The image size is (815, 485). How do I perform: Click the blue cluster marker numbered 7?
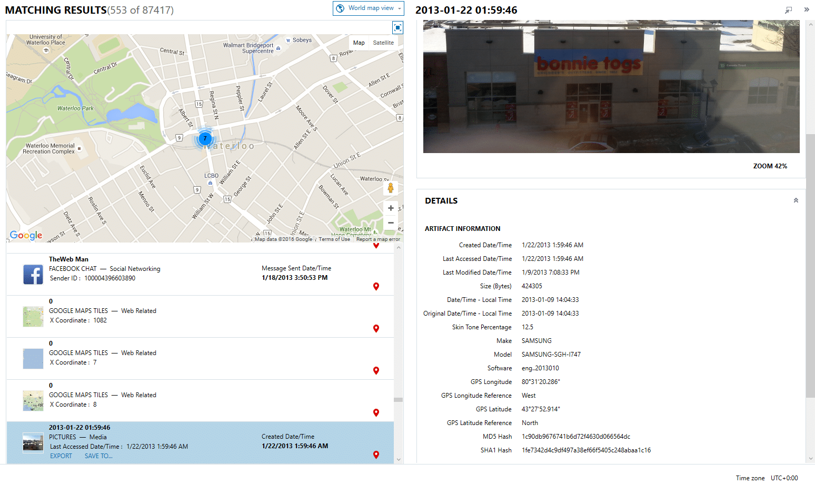[x=205, y=138]
